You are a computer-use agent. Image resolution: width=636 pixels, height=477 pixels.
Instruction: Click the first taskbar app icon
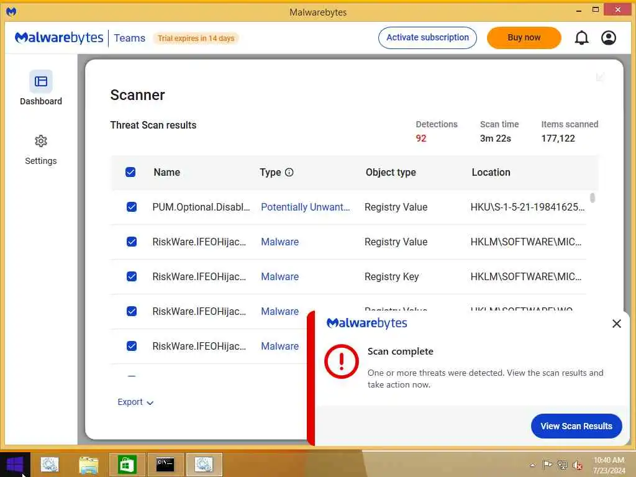[50, 465]
